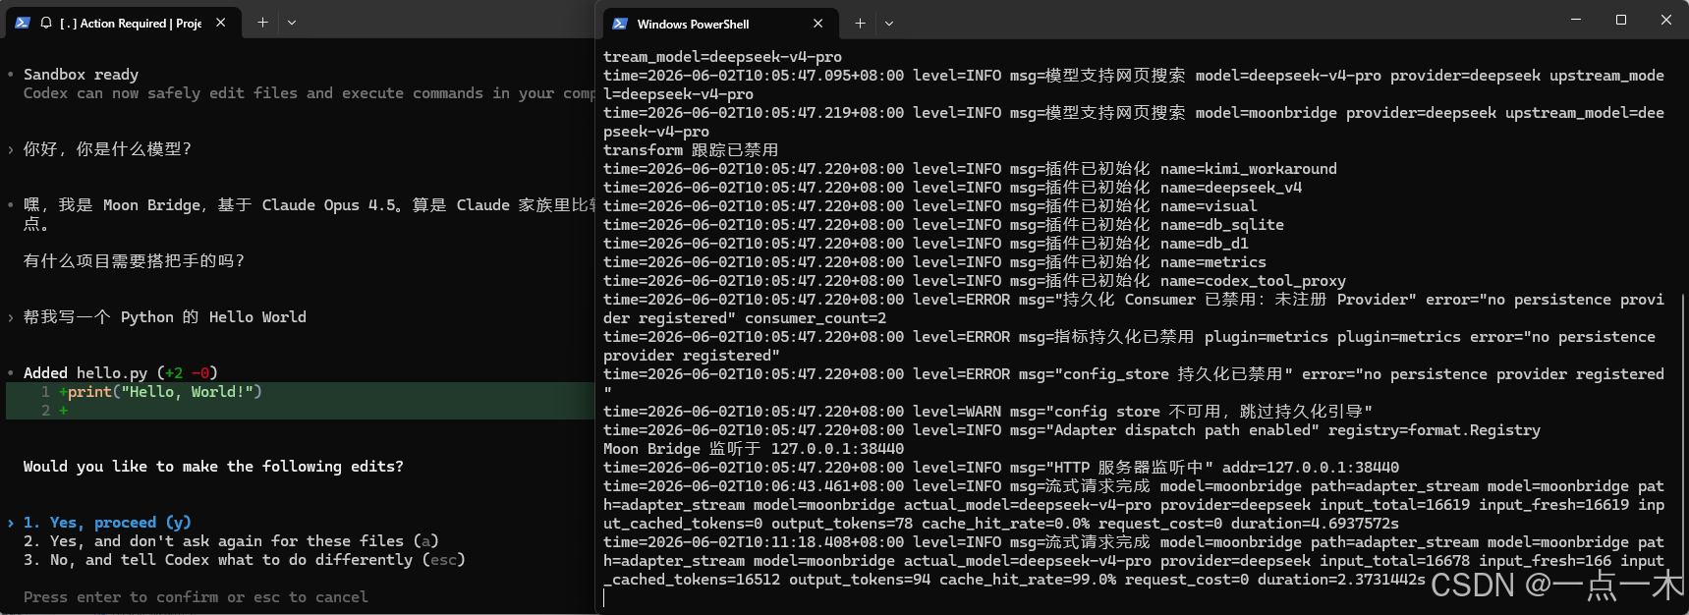Choose option '1. Yes, proceed (y)'

[x=107, y=523]
